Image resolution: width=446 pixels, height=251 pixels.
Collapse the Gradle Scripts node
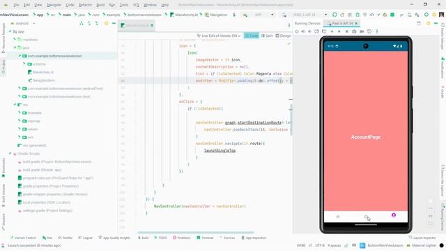(x=10, y=153)
